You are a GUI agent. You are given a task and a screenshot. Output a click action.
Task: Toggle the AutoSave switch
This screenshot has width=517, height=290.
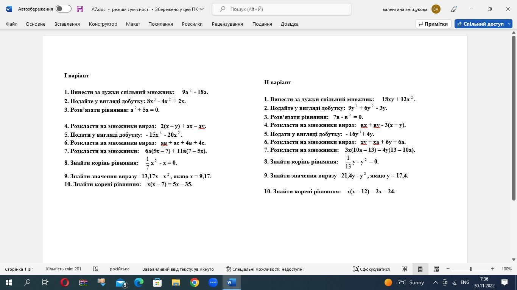[x=63, y=9]
